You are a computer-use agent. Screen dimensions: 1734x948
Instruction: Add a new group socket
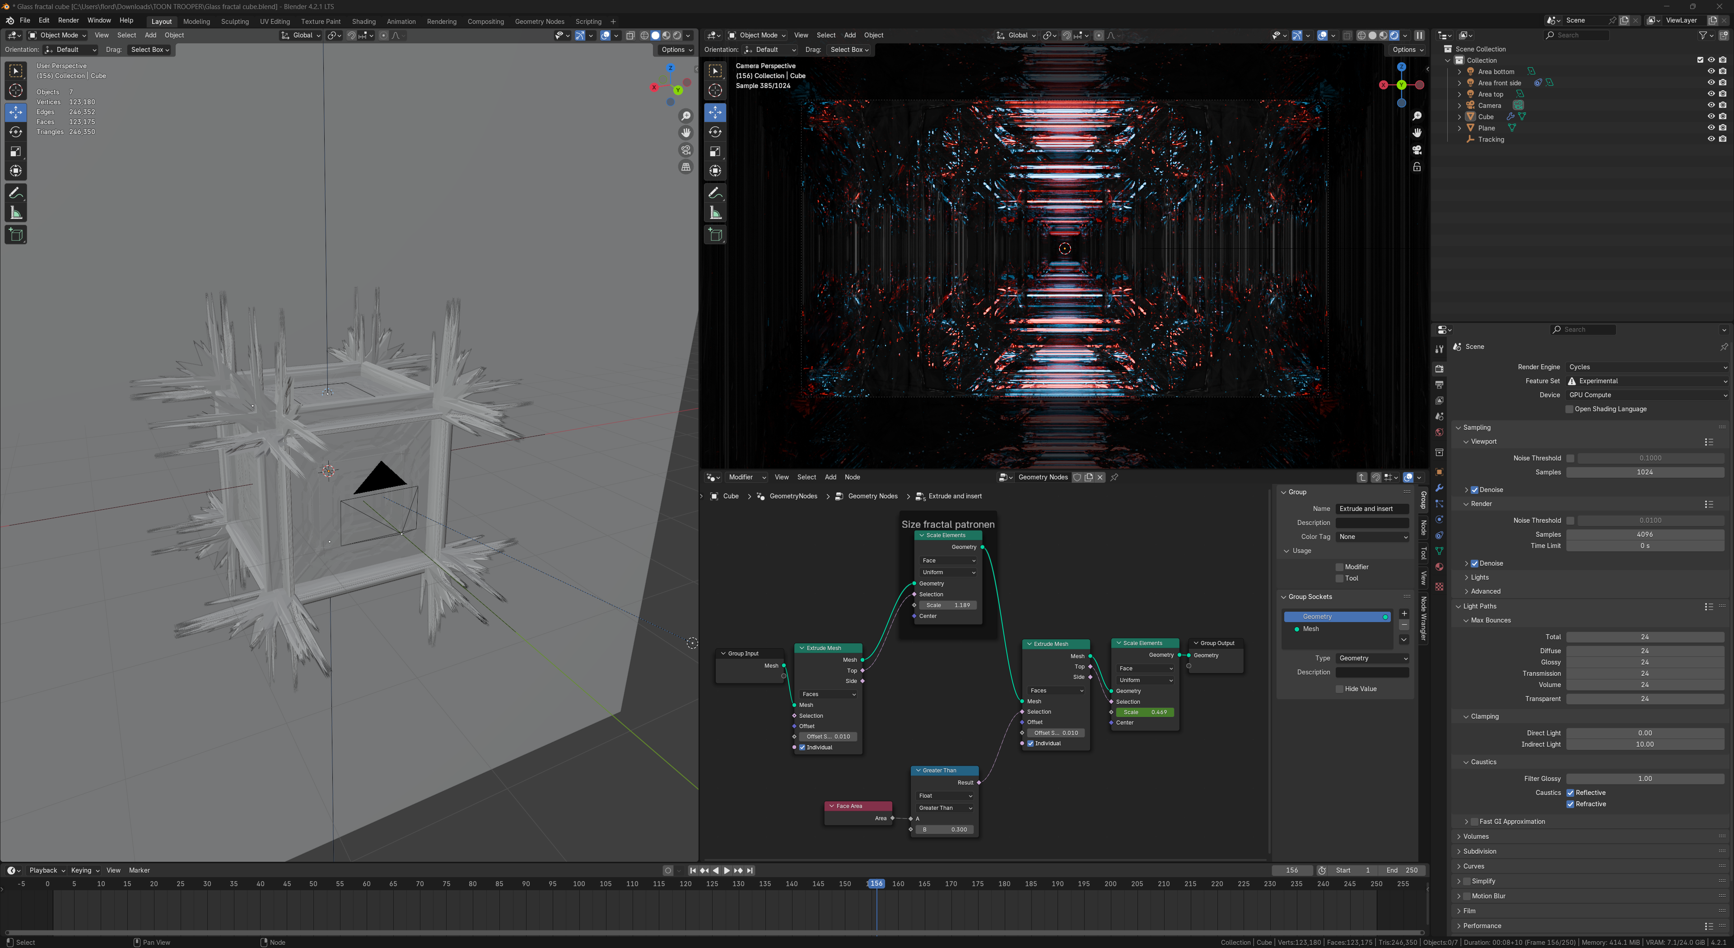point(1403,613)
